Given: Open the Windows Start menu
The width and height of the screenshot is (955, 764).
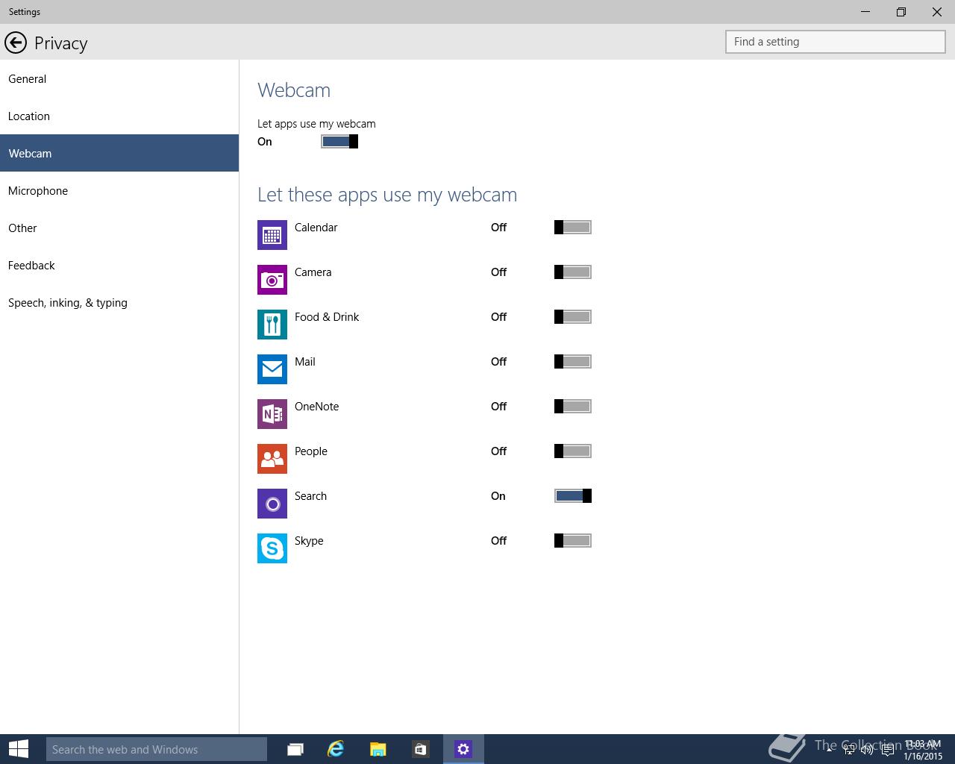Looking at the screenshot, I should point(19,749).
